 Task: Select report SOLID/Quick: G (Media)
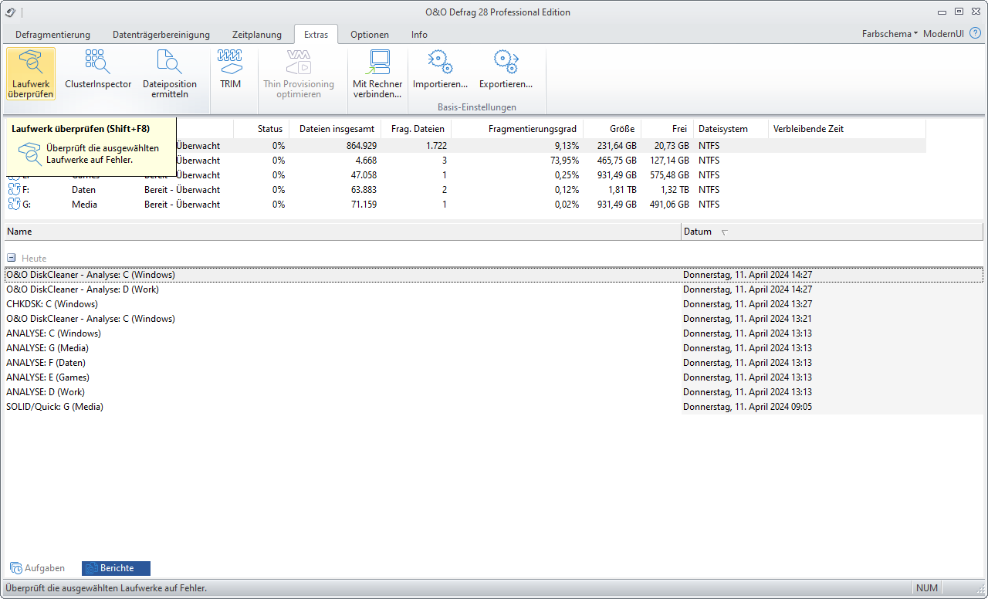tap(494, 407)
